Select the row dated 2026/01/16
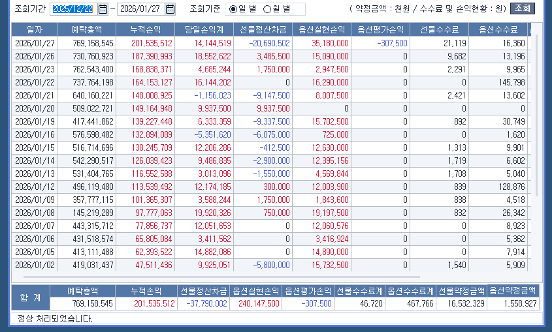This screenshot has height=332, width=552. click(271, 134)
